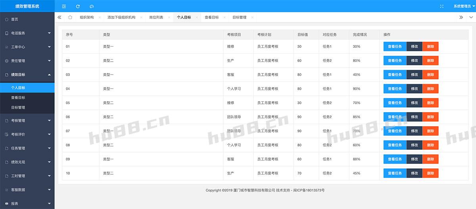Go to the home tab icon
This screenshot has width=476, height=209.
[x=70, y=17]
